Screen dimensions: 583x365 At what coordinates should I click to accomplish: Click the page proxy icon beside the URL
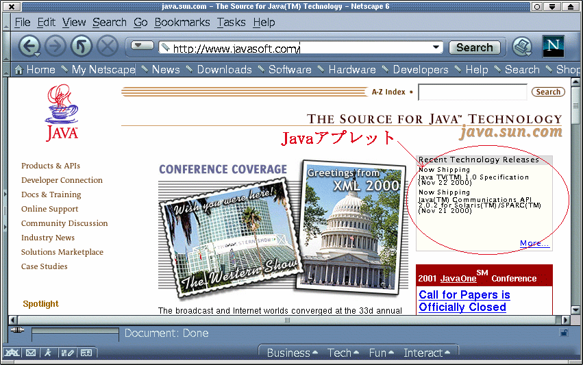click(x=166, y=47)
